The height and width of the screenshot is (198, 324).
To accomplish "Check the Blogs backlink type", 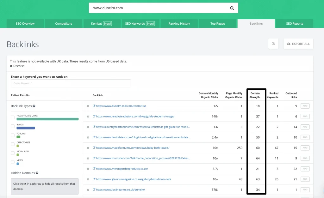I will (x=13, y=126).
